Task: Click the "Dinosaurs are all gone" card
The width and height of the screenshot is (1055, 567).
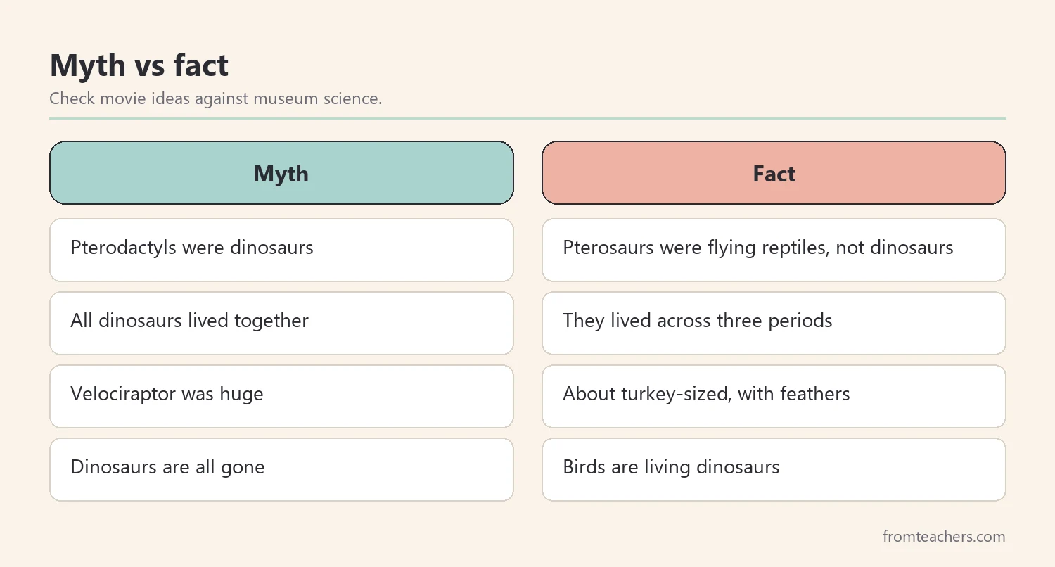Action: point(281,469)
